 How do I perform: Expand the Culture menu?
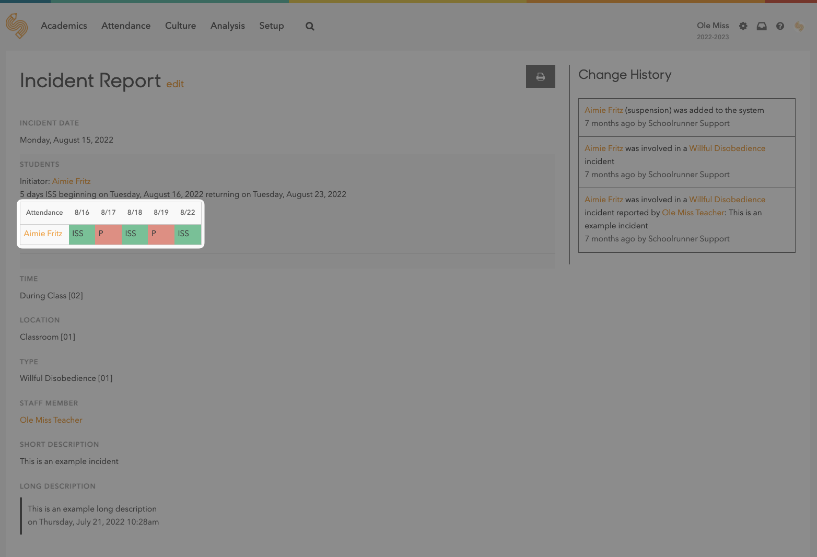pyautogui.click(x=180, y=26)
